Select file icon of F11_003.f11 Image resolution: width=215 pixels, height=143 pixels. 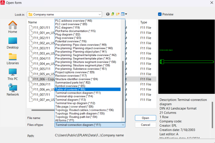point(31,48)
